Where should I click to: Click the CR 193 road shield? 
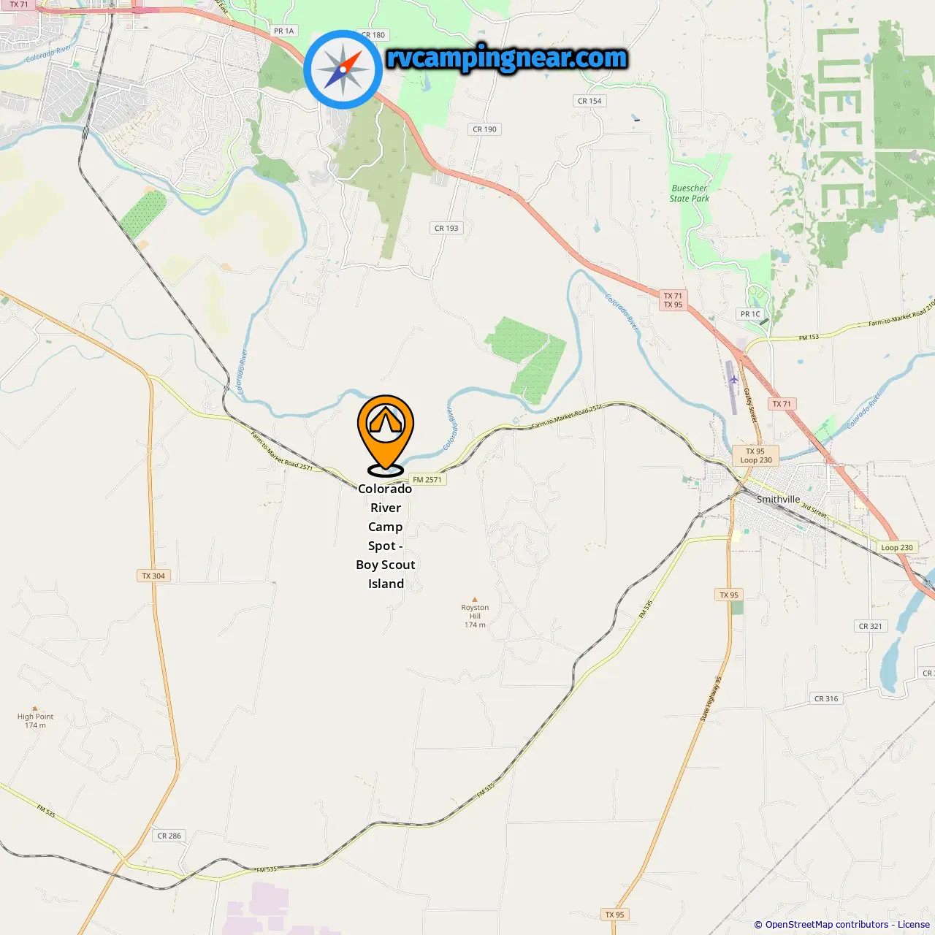pyautogui.click(x=446, y=228)
